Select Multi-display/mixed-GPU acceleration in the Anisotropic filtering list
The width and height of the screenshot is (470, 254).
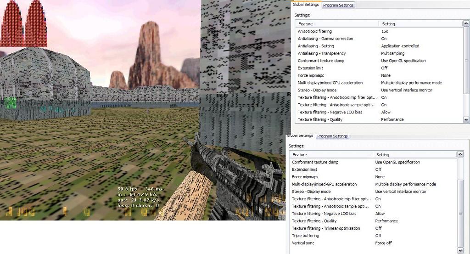(x=379, y=83)
